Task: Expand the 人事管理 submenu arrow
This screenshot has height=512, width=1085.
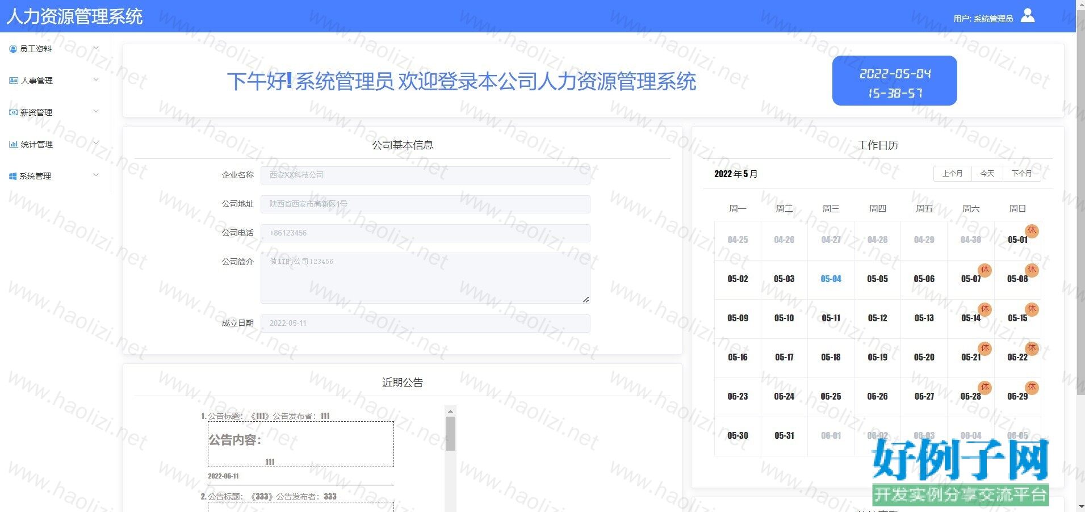Action: coord(95,80)
